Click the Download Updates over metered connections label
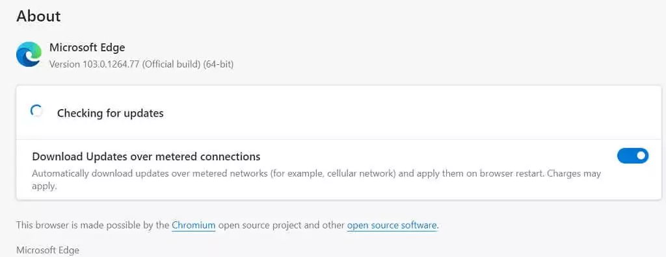Image resolution: width=666 pixels, height=257 pixels. (x=146, y=156)
